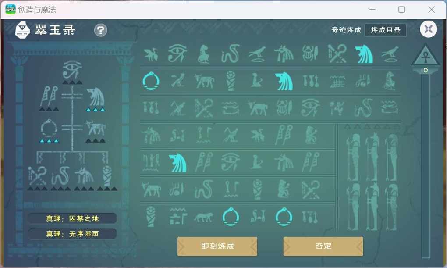Select the twin feathers slot in the left tree
447x268 pixels.
click(49, 96)
